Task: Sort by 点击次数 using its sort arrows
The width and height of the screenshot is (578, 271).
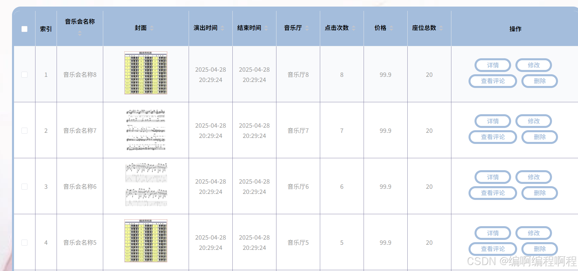Action: [354, 28]
